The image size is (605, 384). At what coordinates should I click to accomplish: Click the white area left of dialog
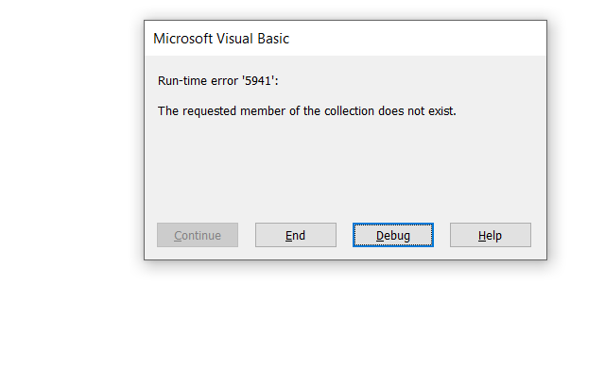[x=71, y=142]
